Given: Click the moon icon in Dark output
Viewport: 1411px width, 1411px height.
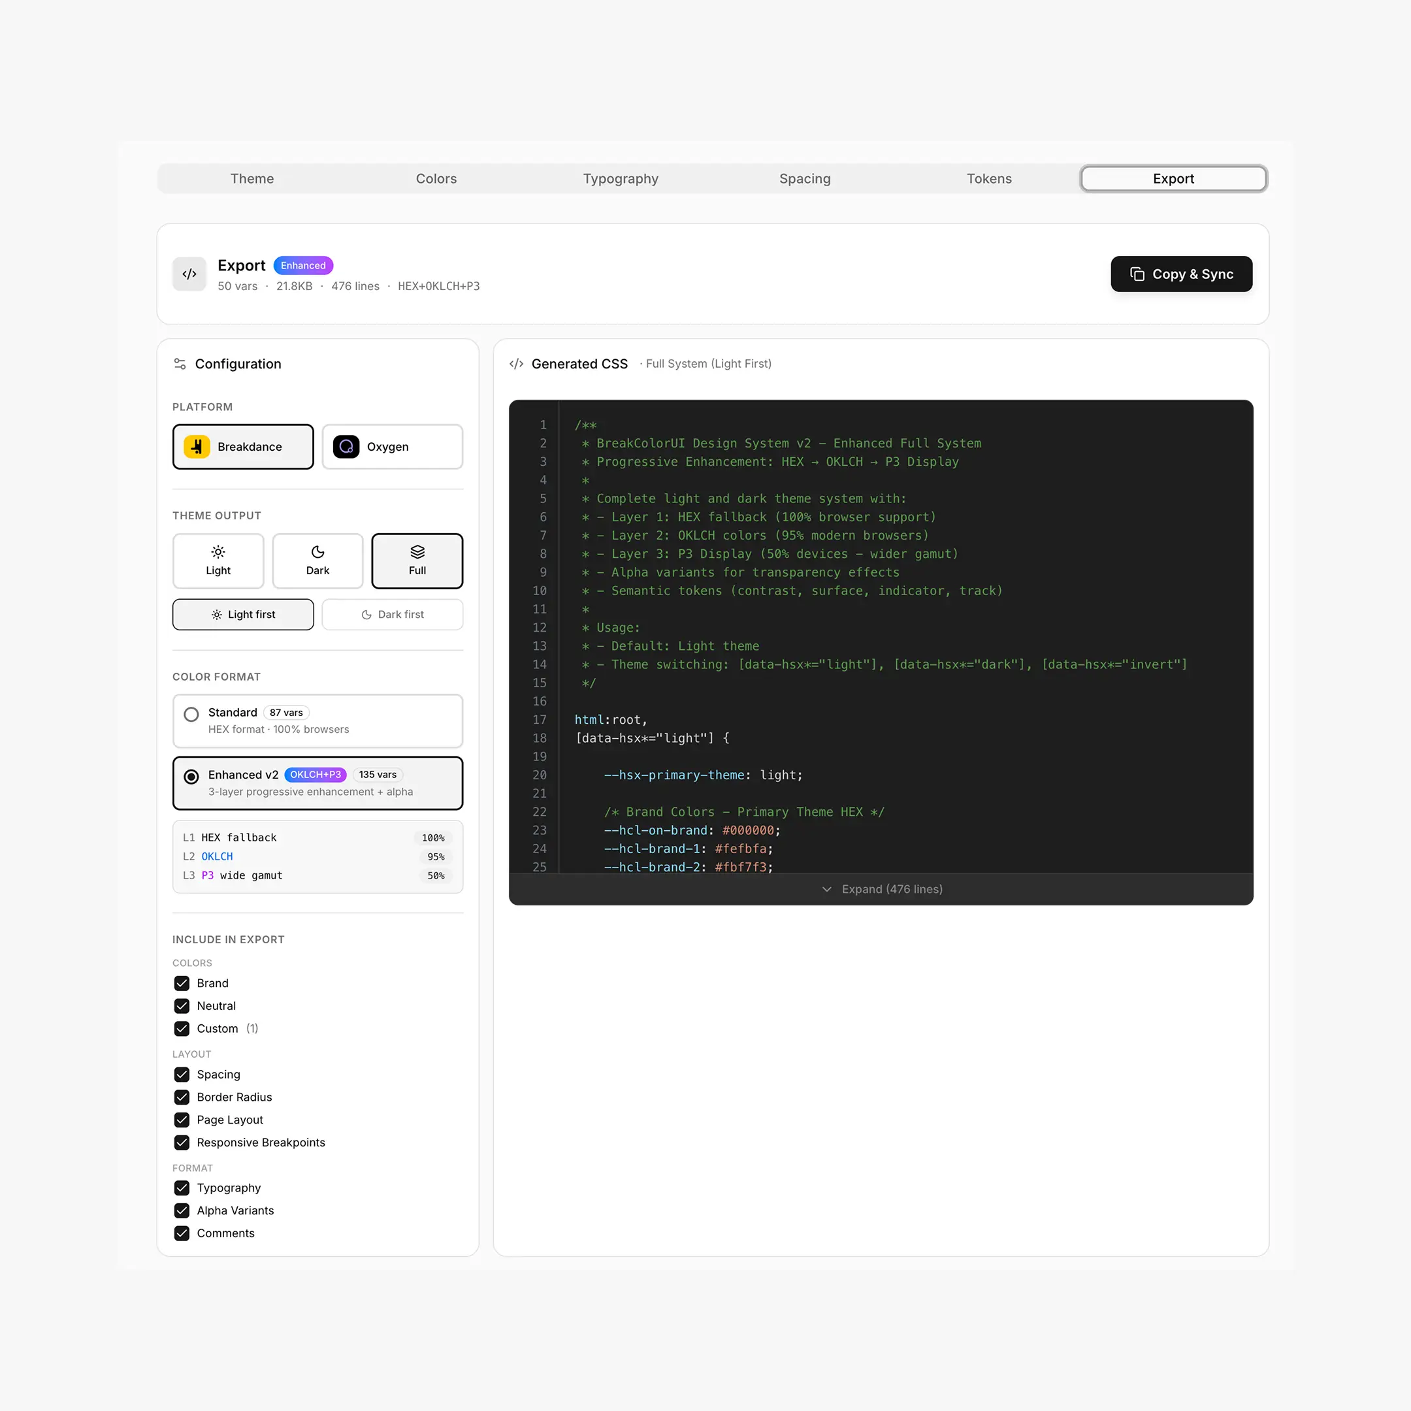Looking at the screenshot, I should [317, 552].
